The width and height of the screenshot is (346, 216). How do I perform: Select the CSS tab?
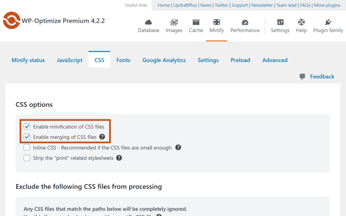99,59
